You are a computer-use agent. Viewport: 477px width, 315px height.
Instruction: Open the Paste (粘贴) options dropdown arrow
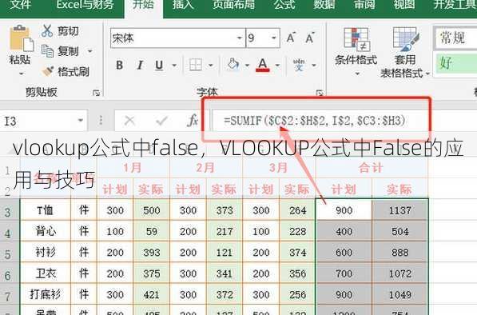[21, 74]
